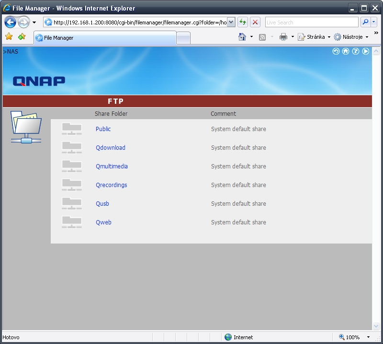Open Favorites Center star icon
Viewport: 383px width, 344px height.
9,37
